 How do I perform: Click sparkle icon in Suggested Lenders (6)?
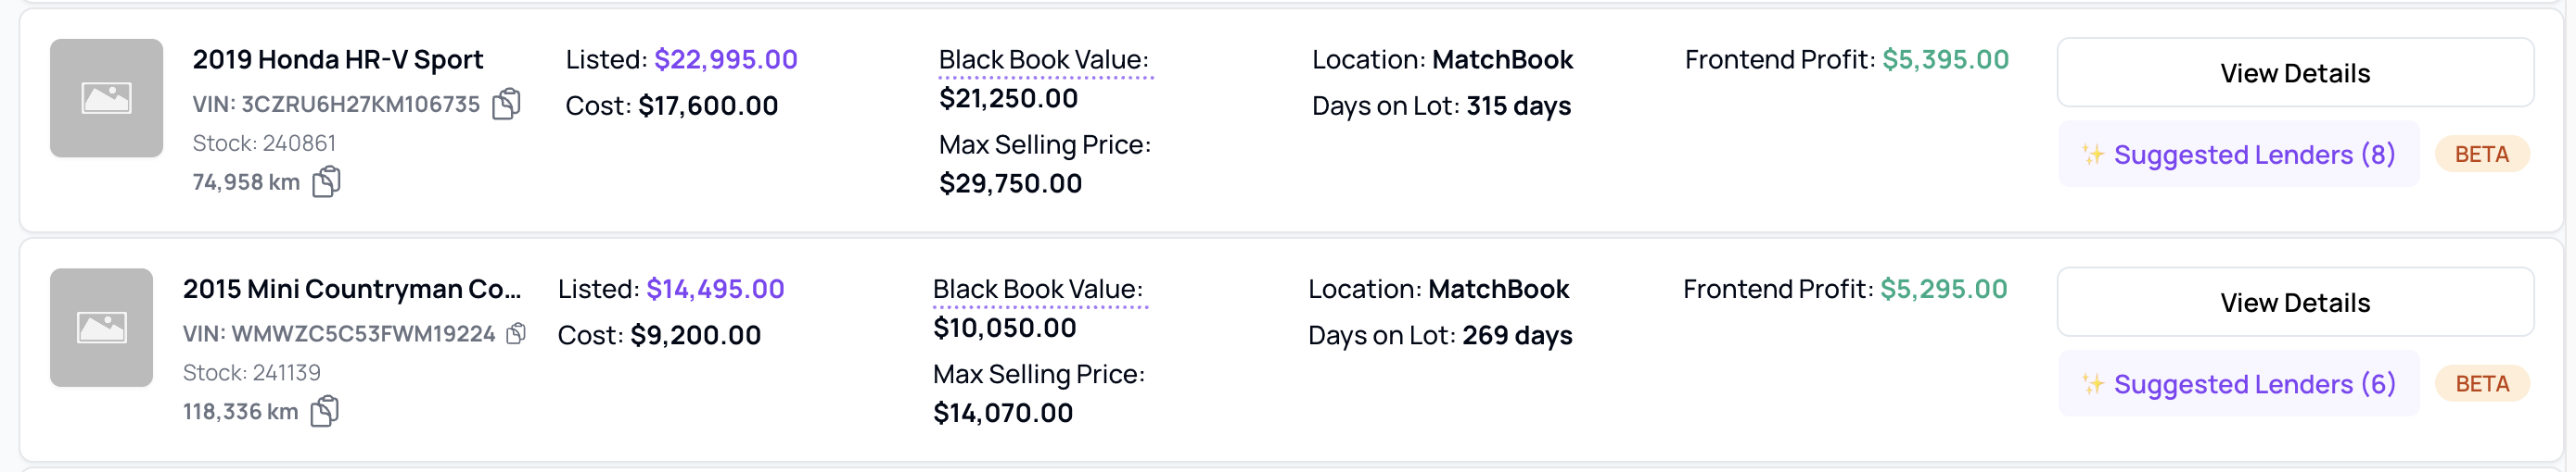pyautogui.click(x=2092, y=384)
